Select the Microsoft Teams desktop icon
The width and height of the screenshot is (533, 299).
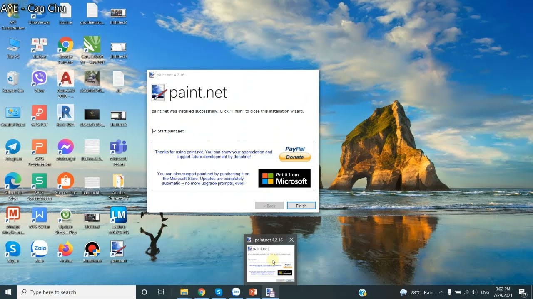point(118,152)
